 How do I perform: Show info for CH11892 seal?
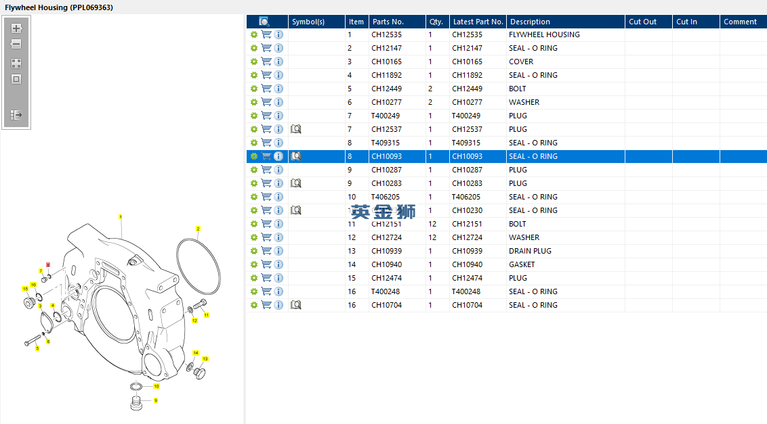[278, 75]
